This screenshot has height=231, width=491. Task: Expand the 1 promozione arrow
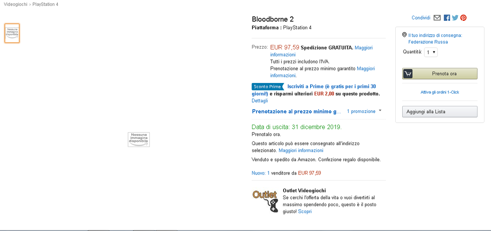point(380,111)
